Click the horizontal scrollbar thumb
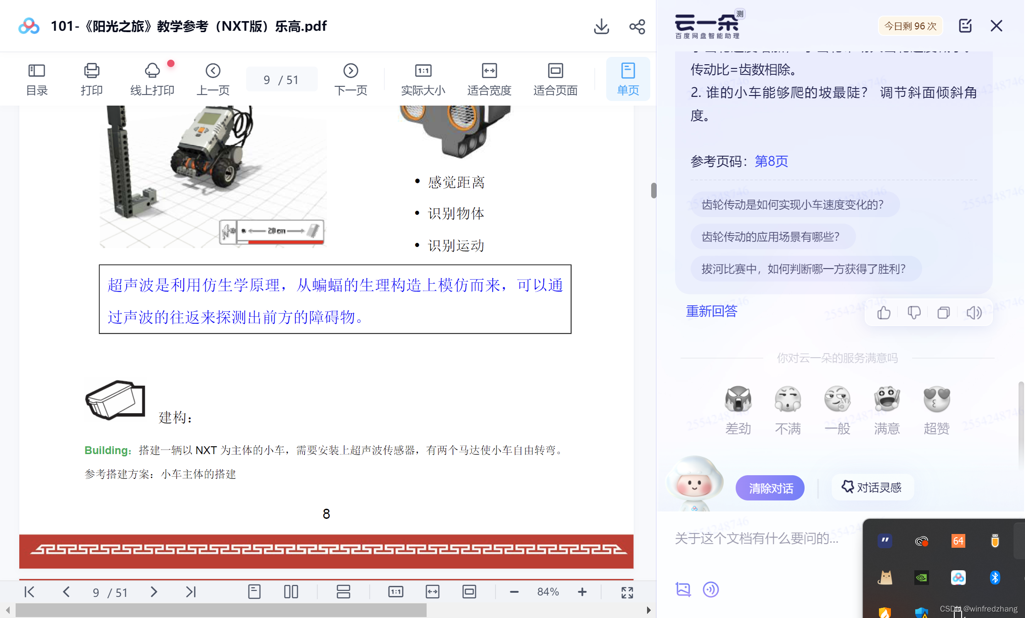Viewport: 1025px width, 618px height. [221, 610]
